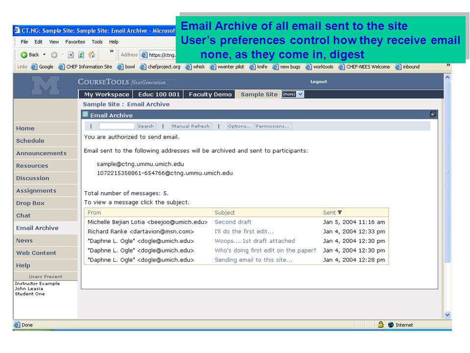The width and height of the screenshot is (470, 353).
Task: Open Who's doing first edit message
Action: coord(265,251)
